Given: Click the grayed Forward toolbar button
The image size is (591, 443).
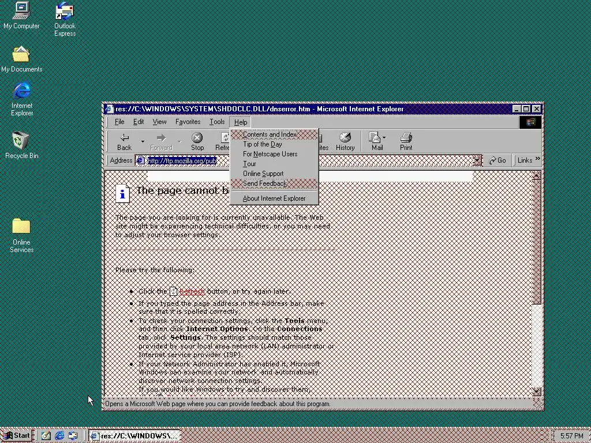Looking at the screenshot, I should 161,142.
